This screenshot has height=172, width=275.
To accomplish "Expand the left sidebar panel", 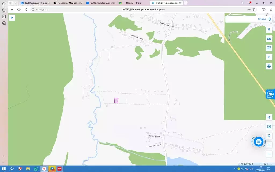I will click(12, 18).
